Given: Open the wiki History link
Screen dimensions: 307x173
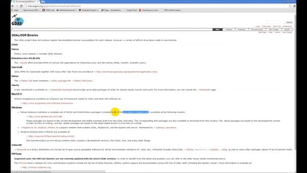Looking at the screenshot, I should pos(277,32).
